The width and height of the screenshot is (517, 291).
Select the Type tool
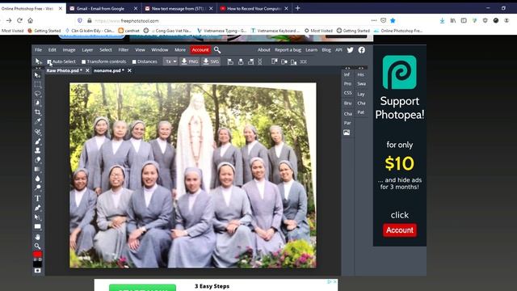[38, 198]
